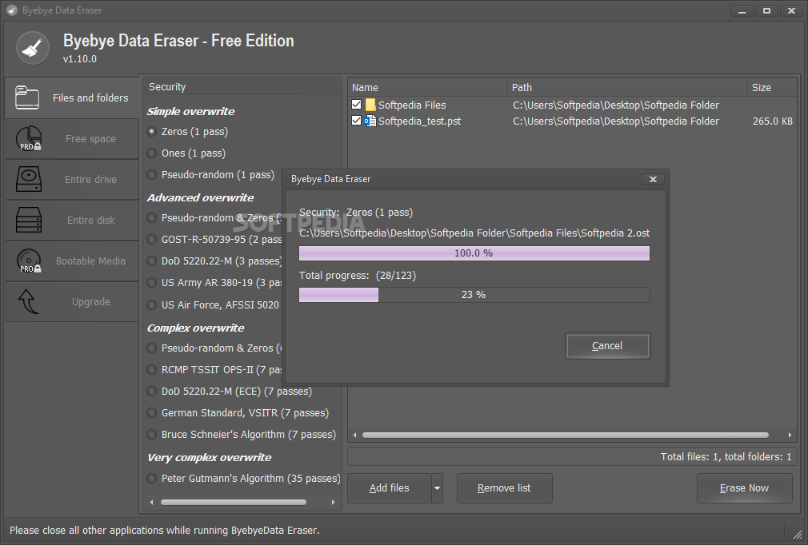Click right arrow of security panel scrollbar
This screenshot has height=545, width=808.
click(334, 502)
